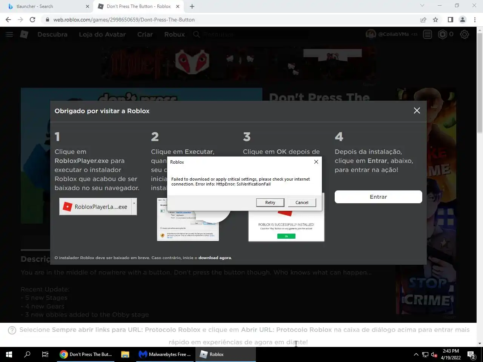Open Task View on taskbar
The height and width of the screenshot is (362, 483).
coord(45,354)
